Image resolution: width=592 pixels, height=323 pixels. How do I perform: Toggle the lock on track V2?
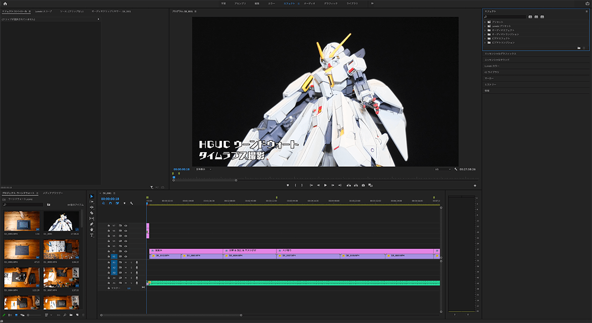tap(109, 251)
